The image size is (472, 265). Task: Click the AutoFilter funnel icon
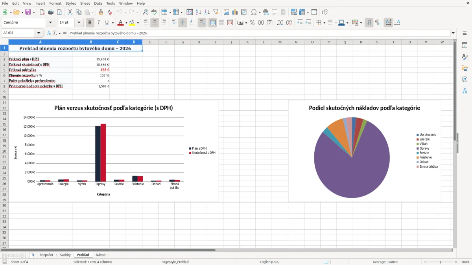[x=216, y=12]
